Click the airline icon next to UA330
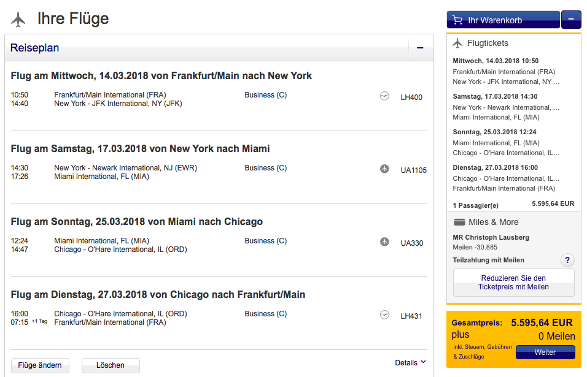This screenshot has width=587, height=377. coord(385,242)
